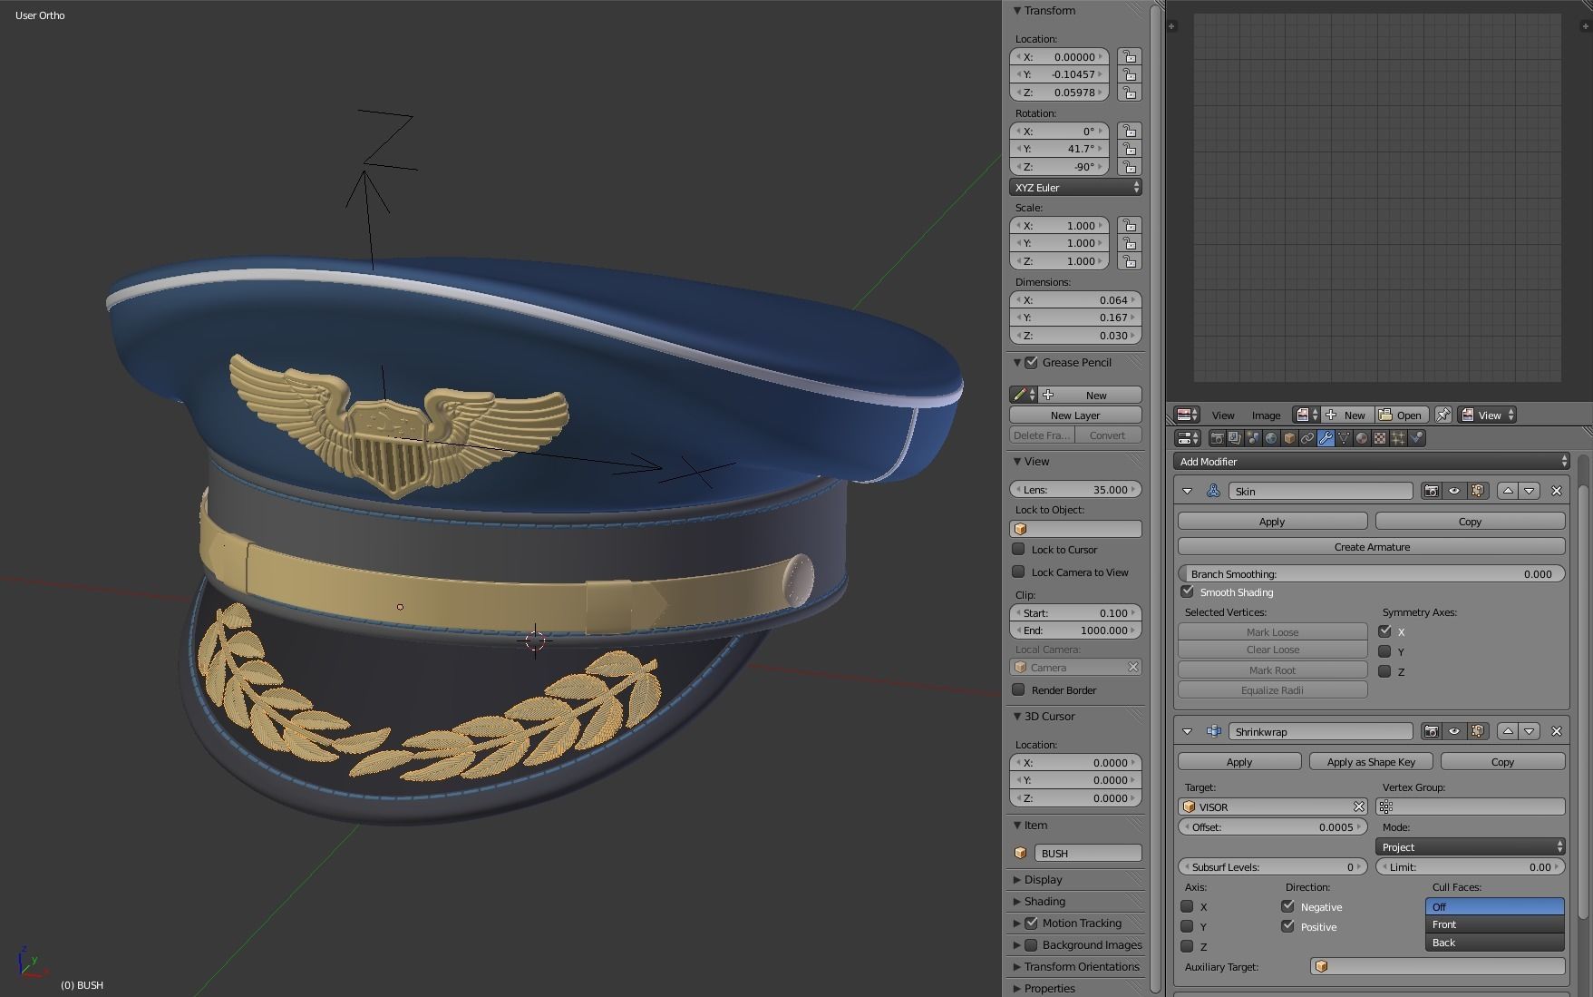Viewport: 1593px width, 997px height.
Task: Open the UV editor View menu
Action: tap(1223, 415)
